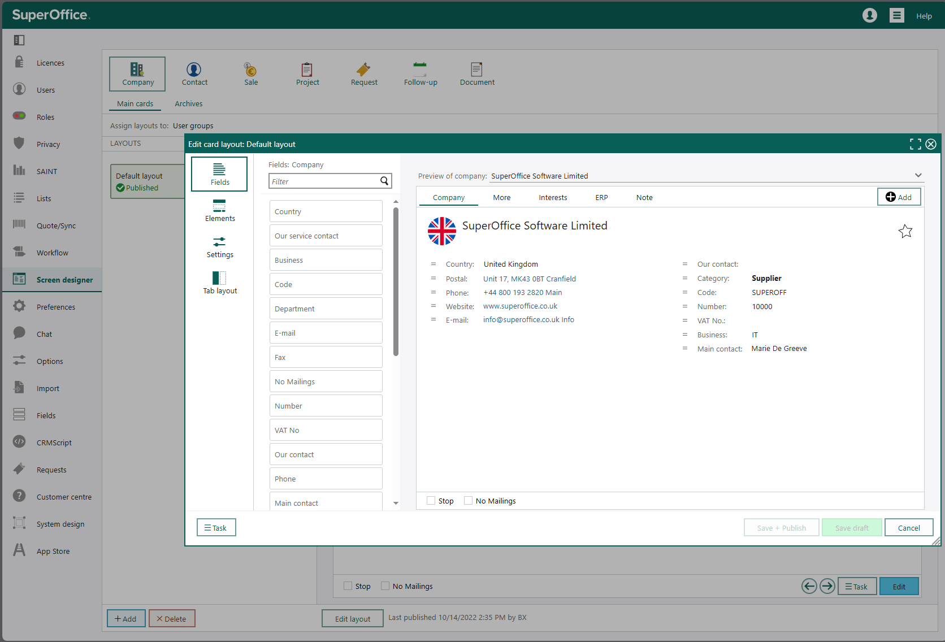Open the Task menu in dialog
This screenshot has width=945, height=642.
216,528
